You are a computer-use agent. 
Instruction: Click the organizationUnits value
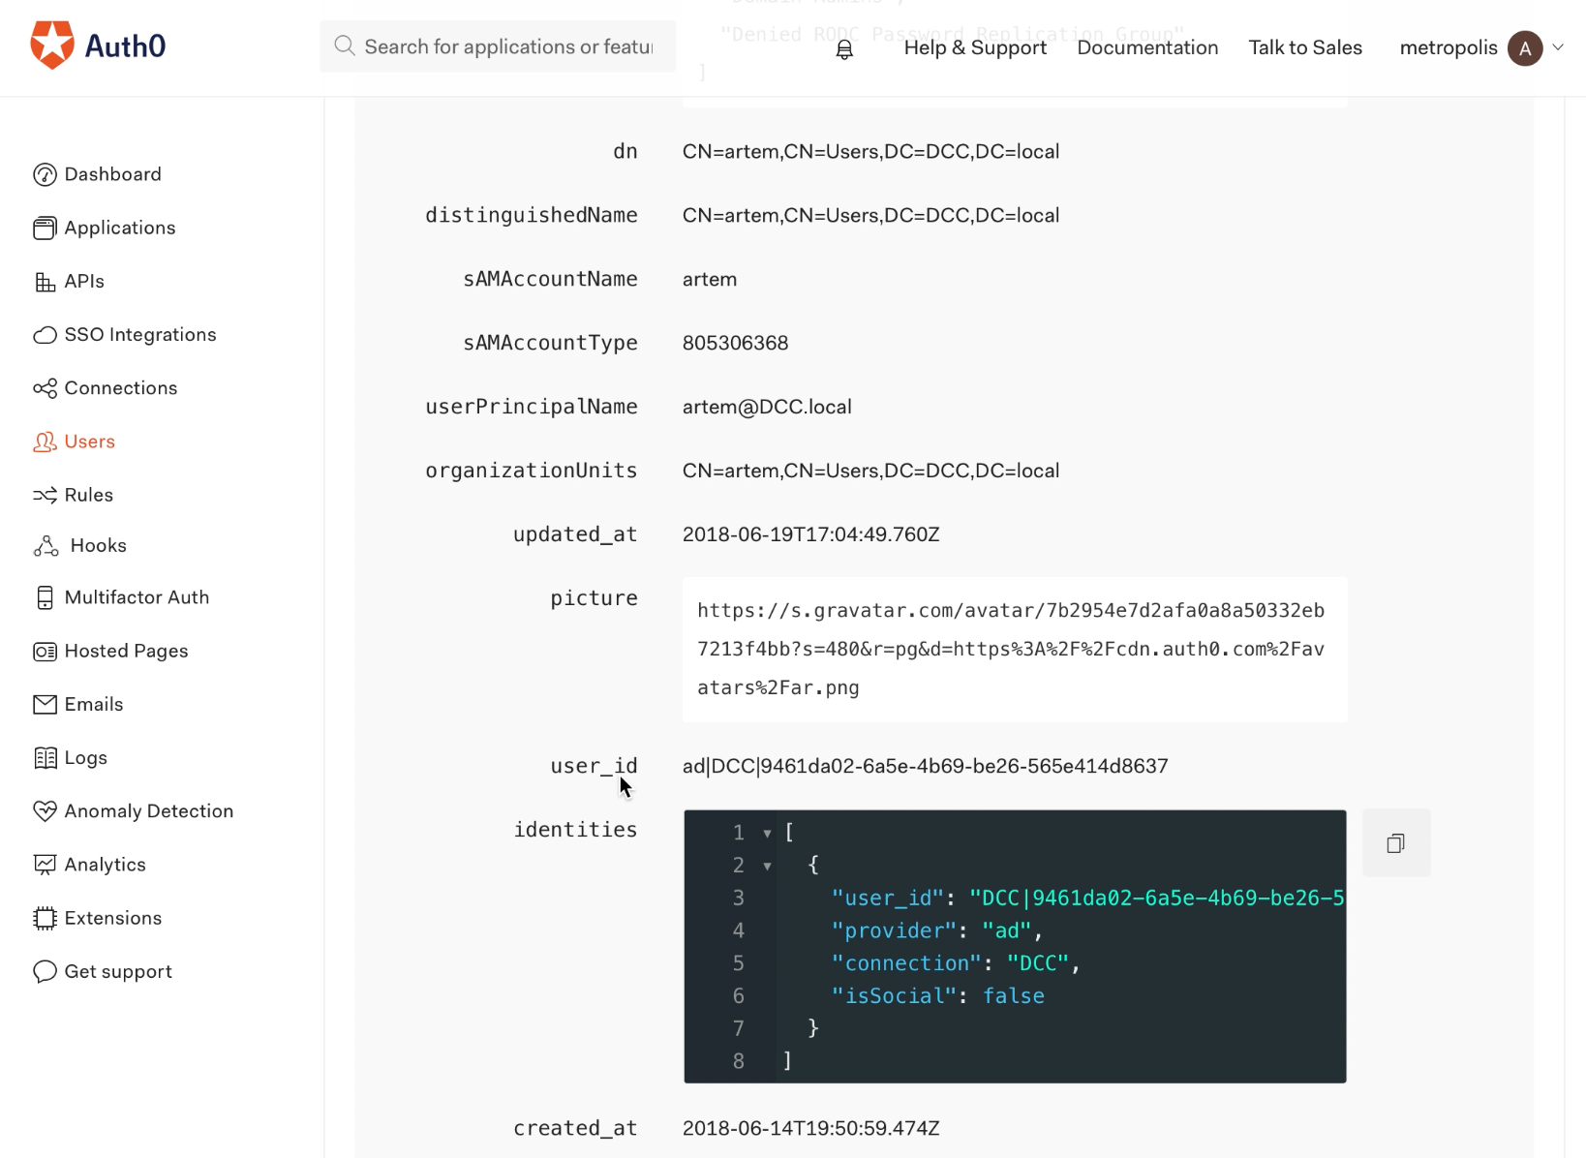coord(870,471)
